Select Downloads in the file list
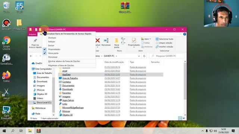This screenshot has width=239, height=134. click(x=67, y=89)
